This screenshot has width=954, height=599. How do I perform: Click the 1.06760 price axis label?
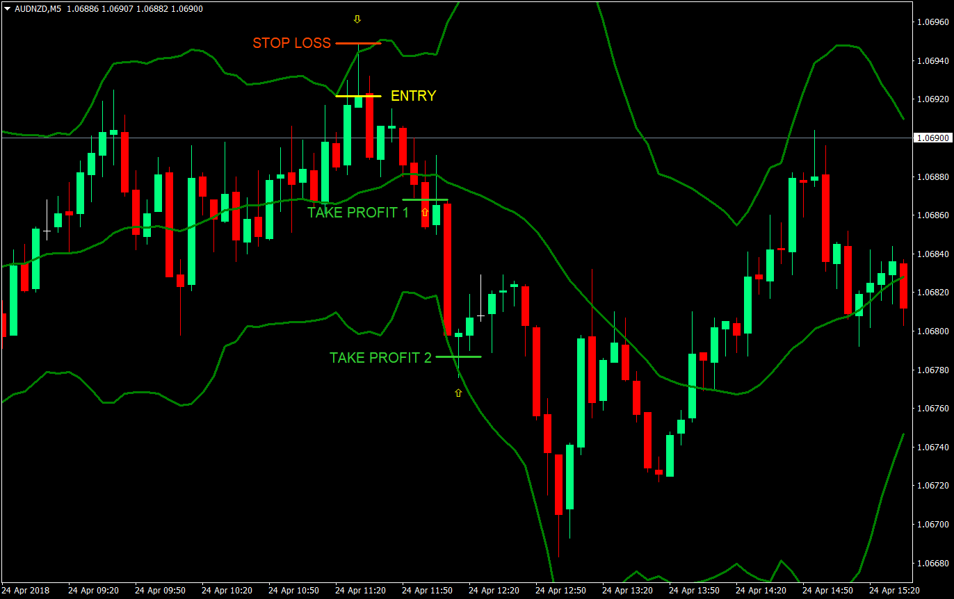pyautogui.click(x=932, y=408)
